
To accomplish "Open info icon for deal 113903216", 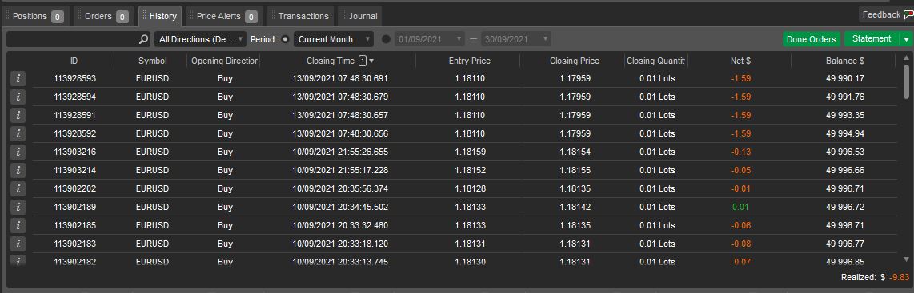I will pos(18,152).
